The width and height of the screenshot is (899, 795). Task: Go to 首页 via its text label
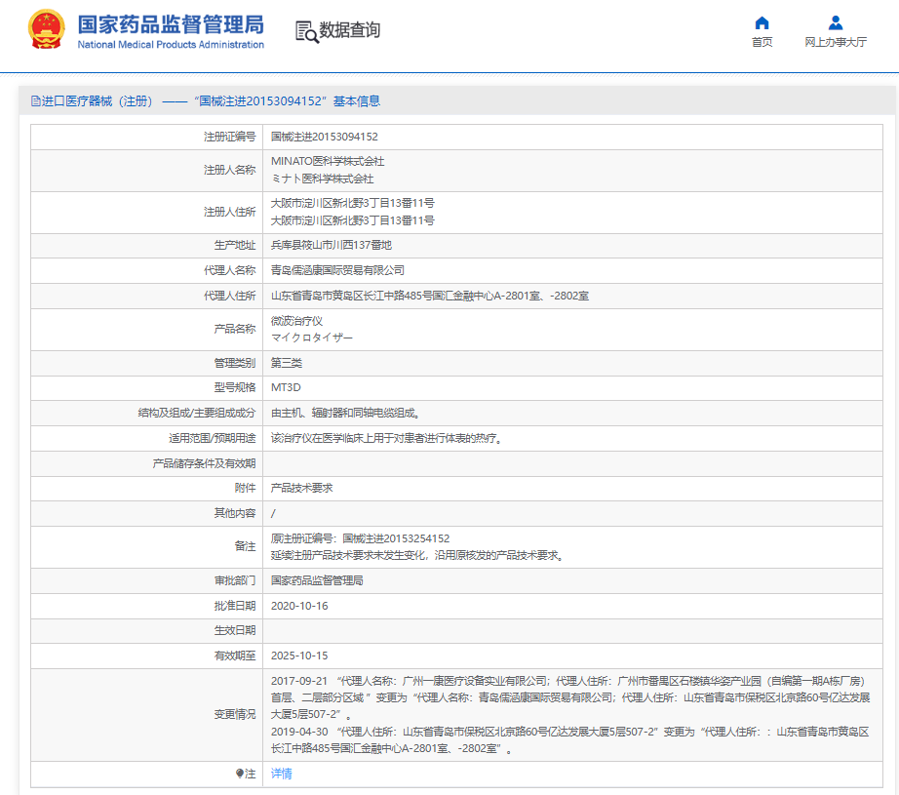(x=762, y=42)
